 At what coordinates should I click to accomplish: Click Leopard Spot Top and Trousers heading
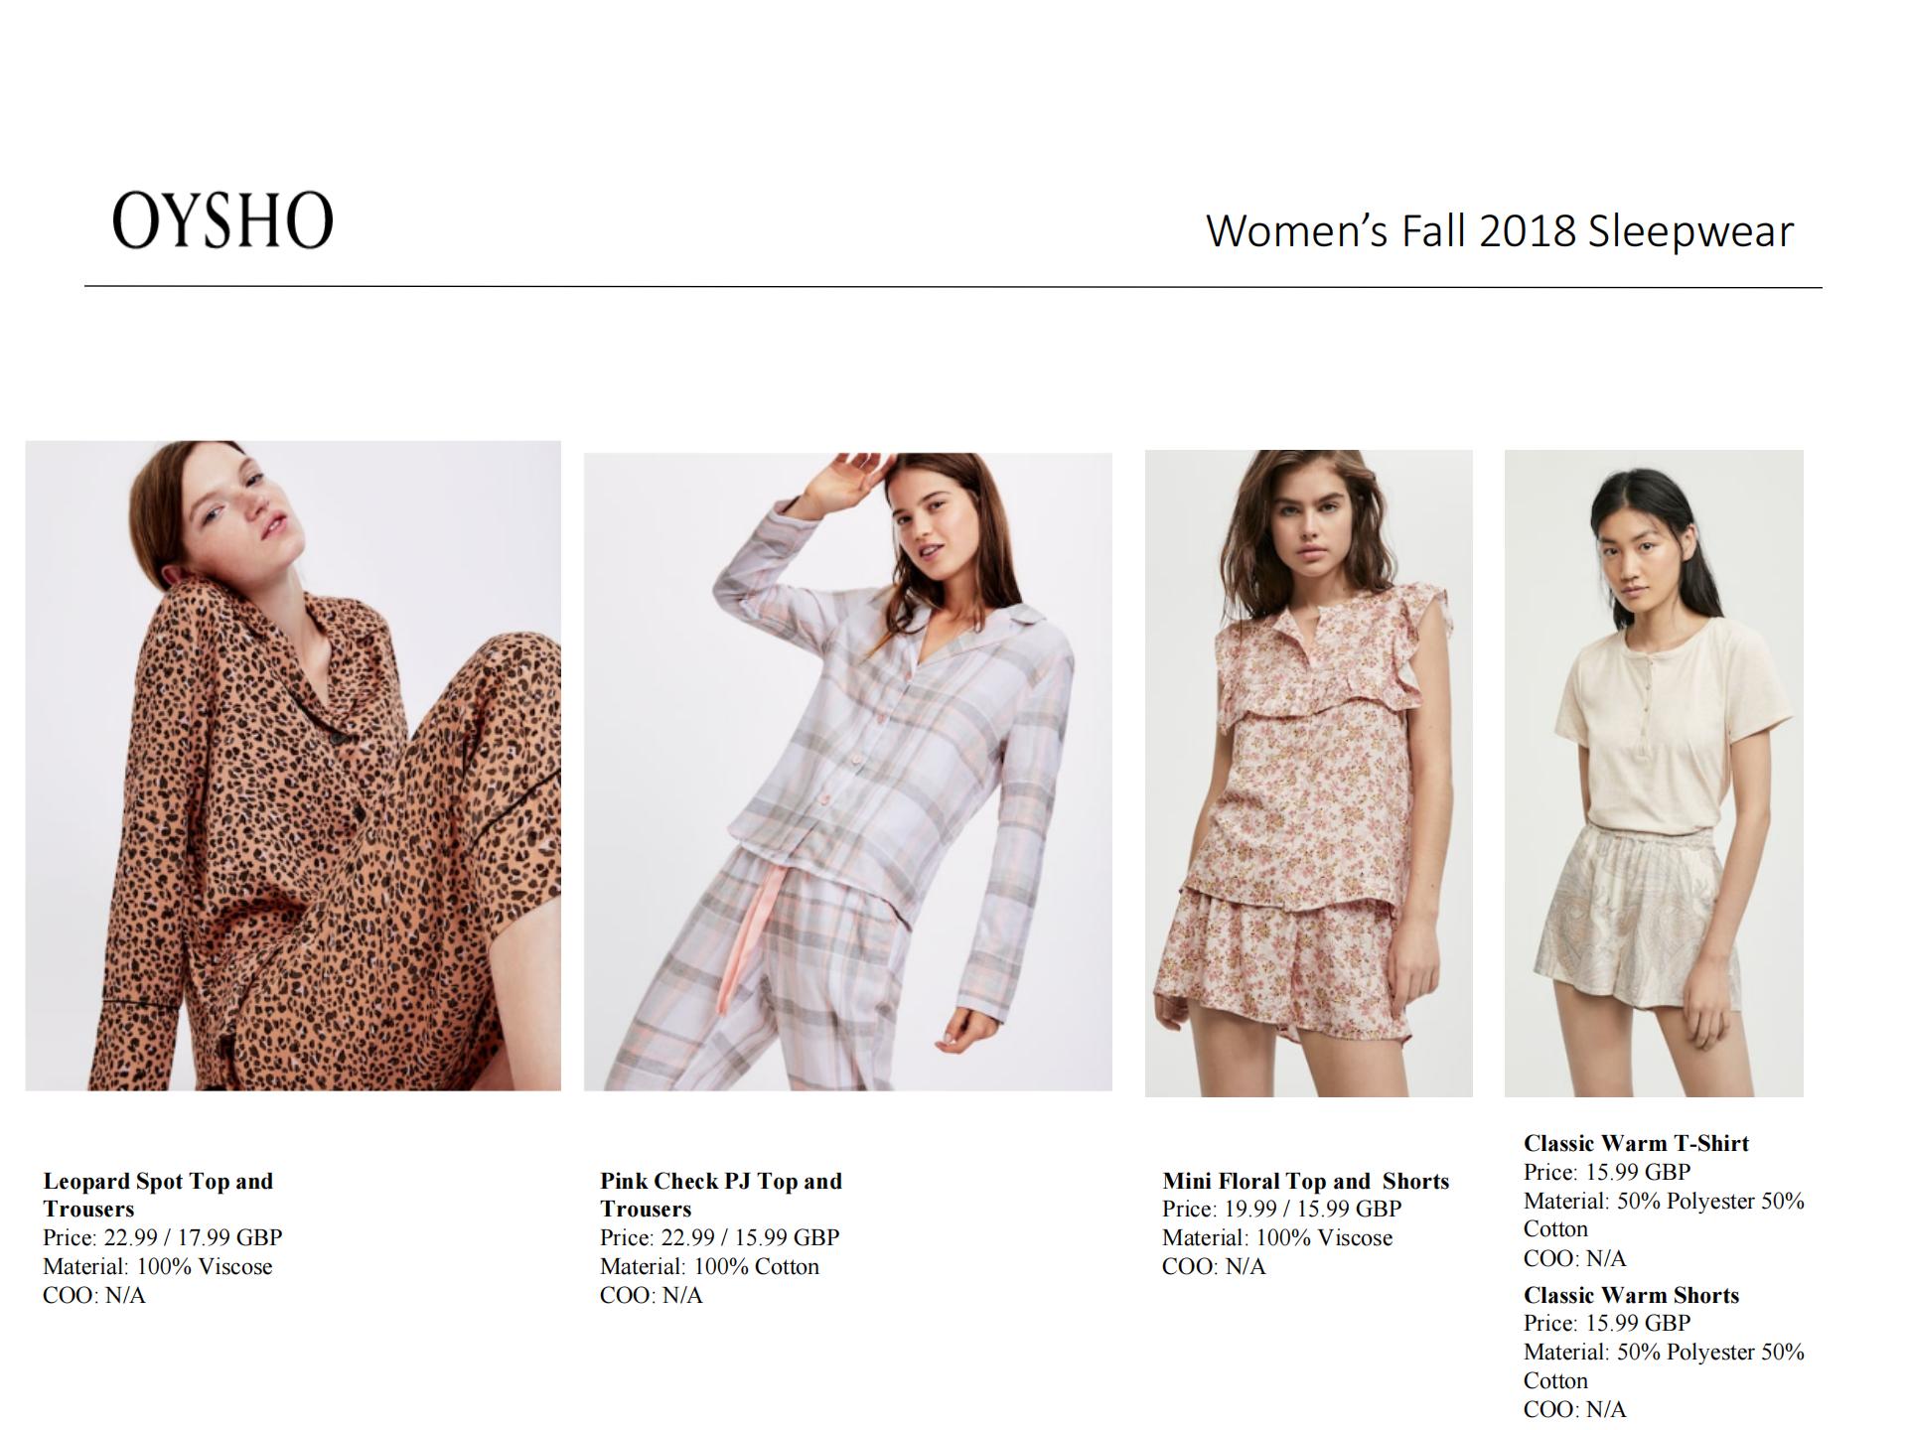(x=158, y=1195)
